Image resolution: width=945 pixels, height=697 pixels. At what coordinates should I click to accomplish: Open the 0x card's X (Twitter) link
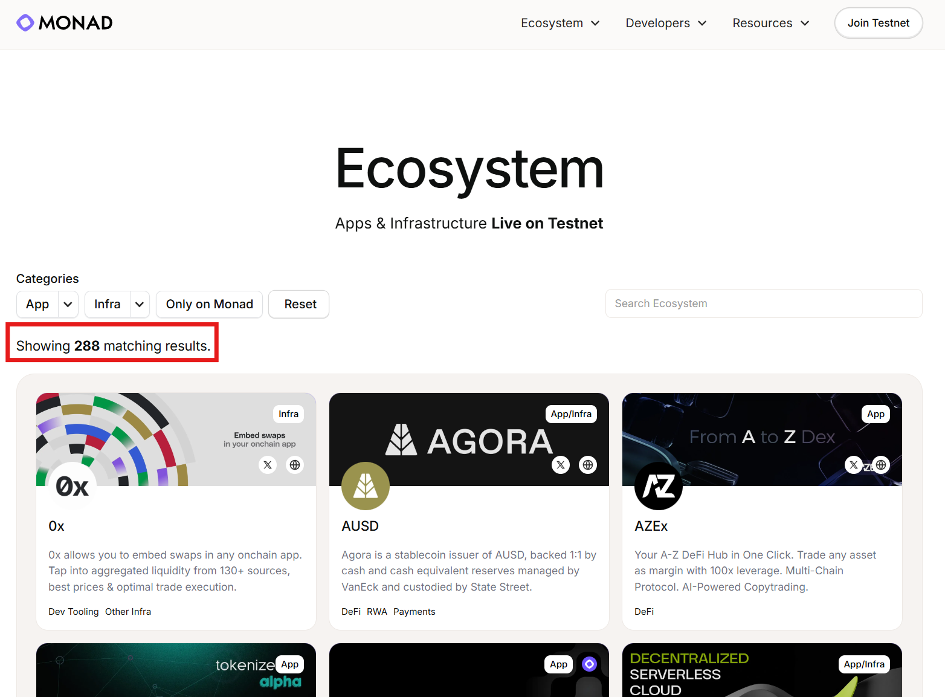tap(268, 465)
